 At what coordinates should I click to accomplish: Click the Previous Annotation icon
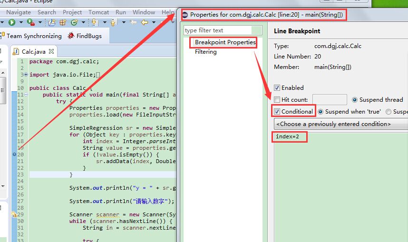(114, 22)
